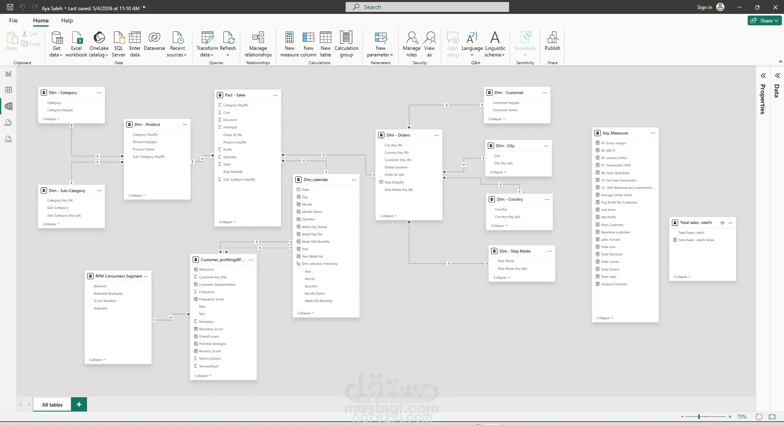Screen dimensions: 784x425
Task: Zoom in with the plus button
Action: tap(730, 417)
